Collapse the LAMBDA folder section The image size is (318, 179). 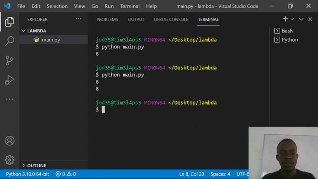54,31
